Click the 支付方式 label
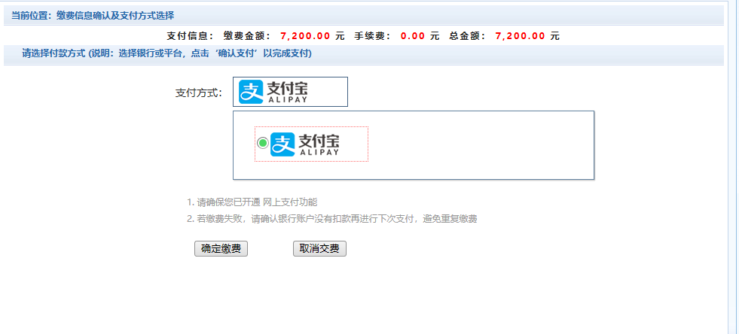Screen dimensions: 739x334 (x=198, y=93)
